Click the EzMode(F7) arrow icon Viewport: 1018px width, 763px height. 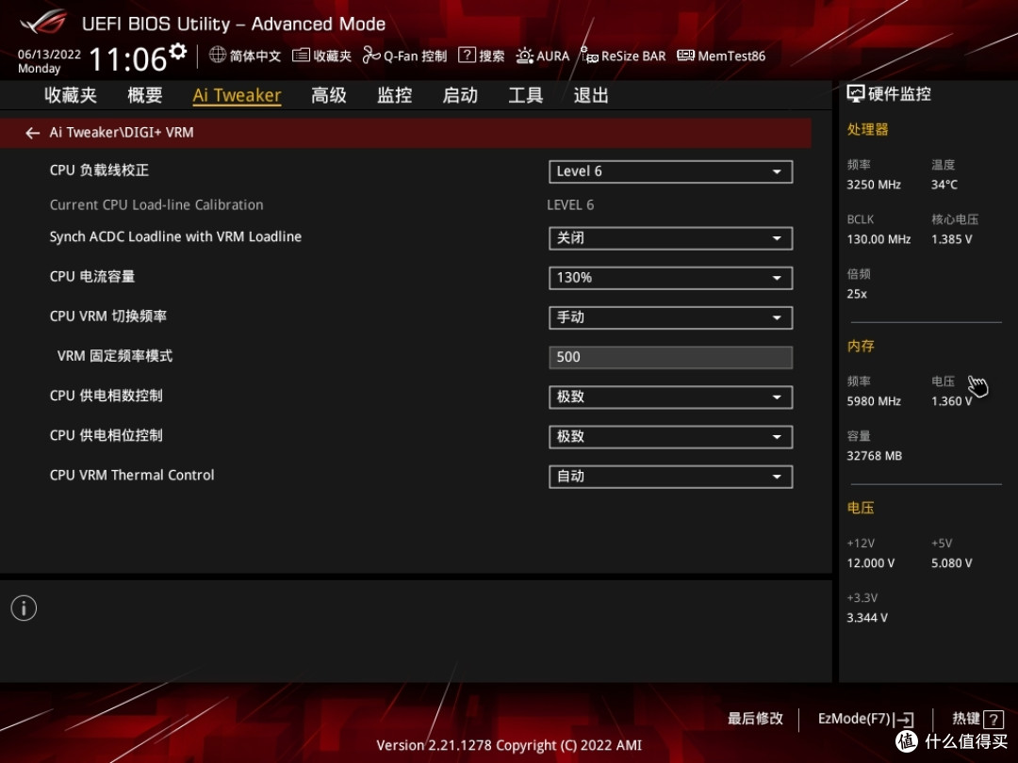point(904,720)
